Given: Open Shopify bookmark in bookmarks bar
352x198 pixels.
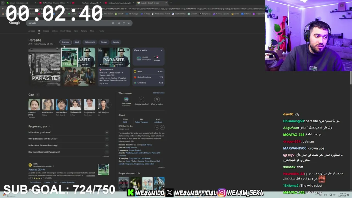Looking at the screenshot, I should pos(119,14).
